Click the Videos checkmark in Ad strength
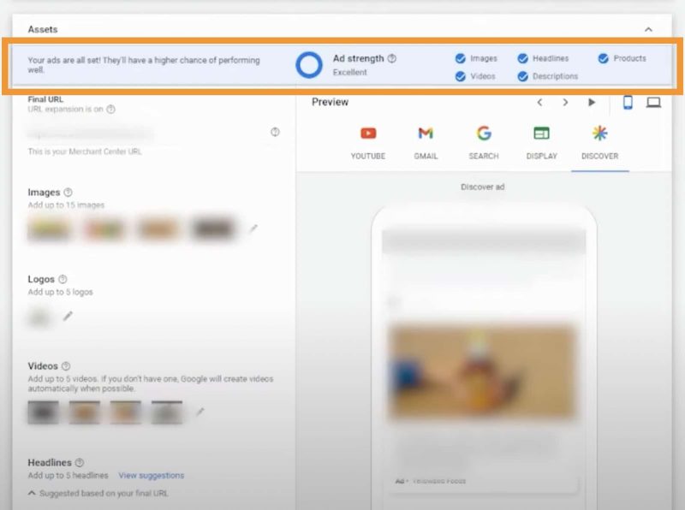The height and width of the screenshot is (510, 685). (x=461, y=76)
